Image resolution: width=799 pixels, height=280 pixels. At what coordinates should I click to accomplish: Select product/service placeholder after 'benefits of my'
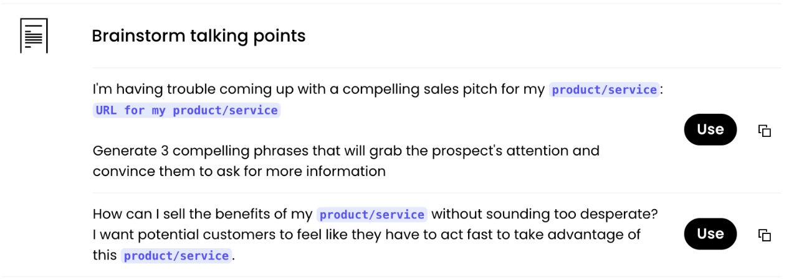(371, 215)
